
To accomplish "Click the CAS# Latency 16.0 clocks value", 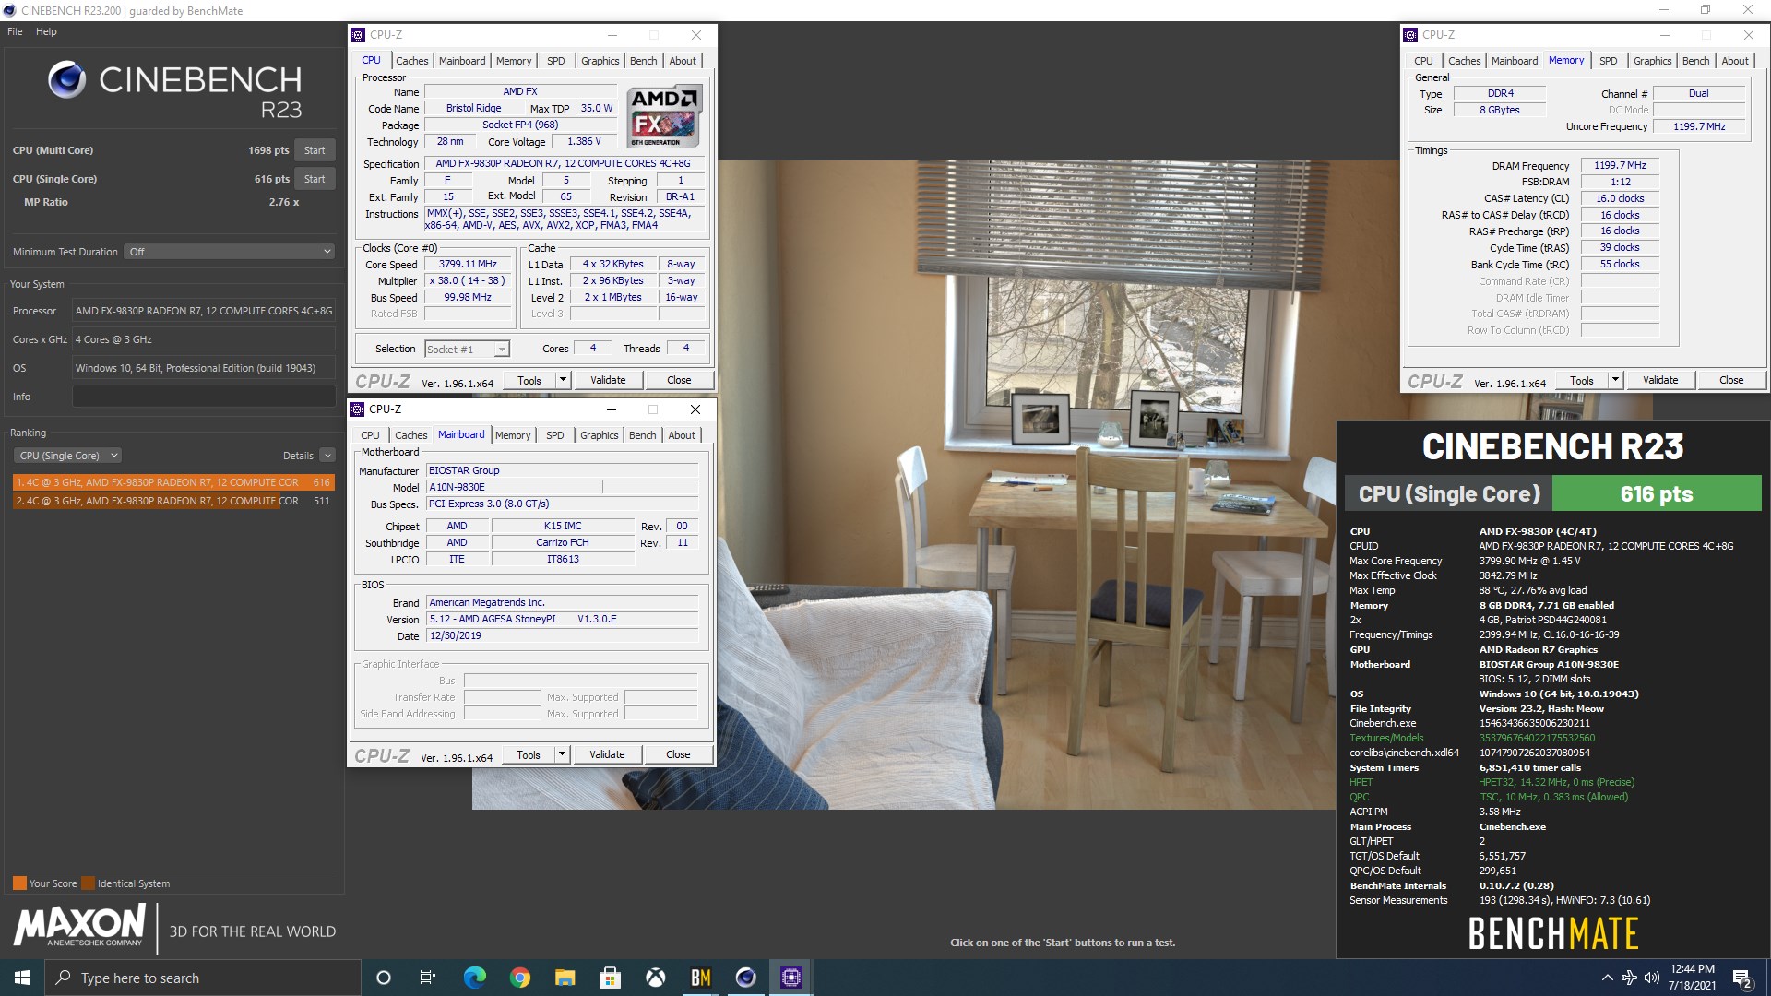I will tap(1620, 198).
